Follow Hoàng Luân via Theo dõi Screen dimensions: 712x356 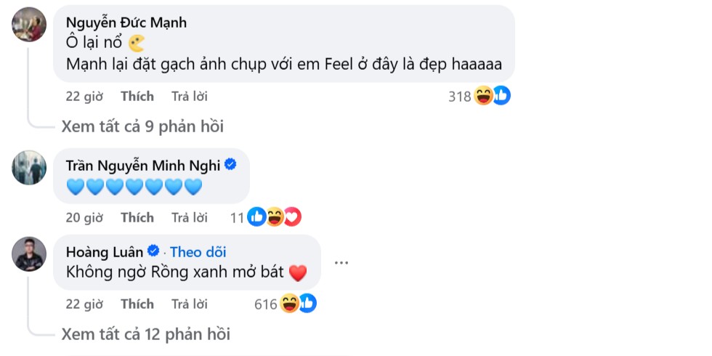[198, 252]
